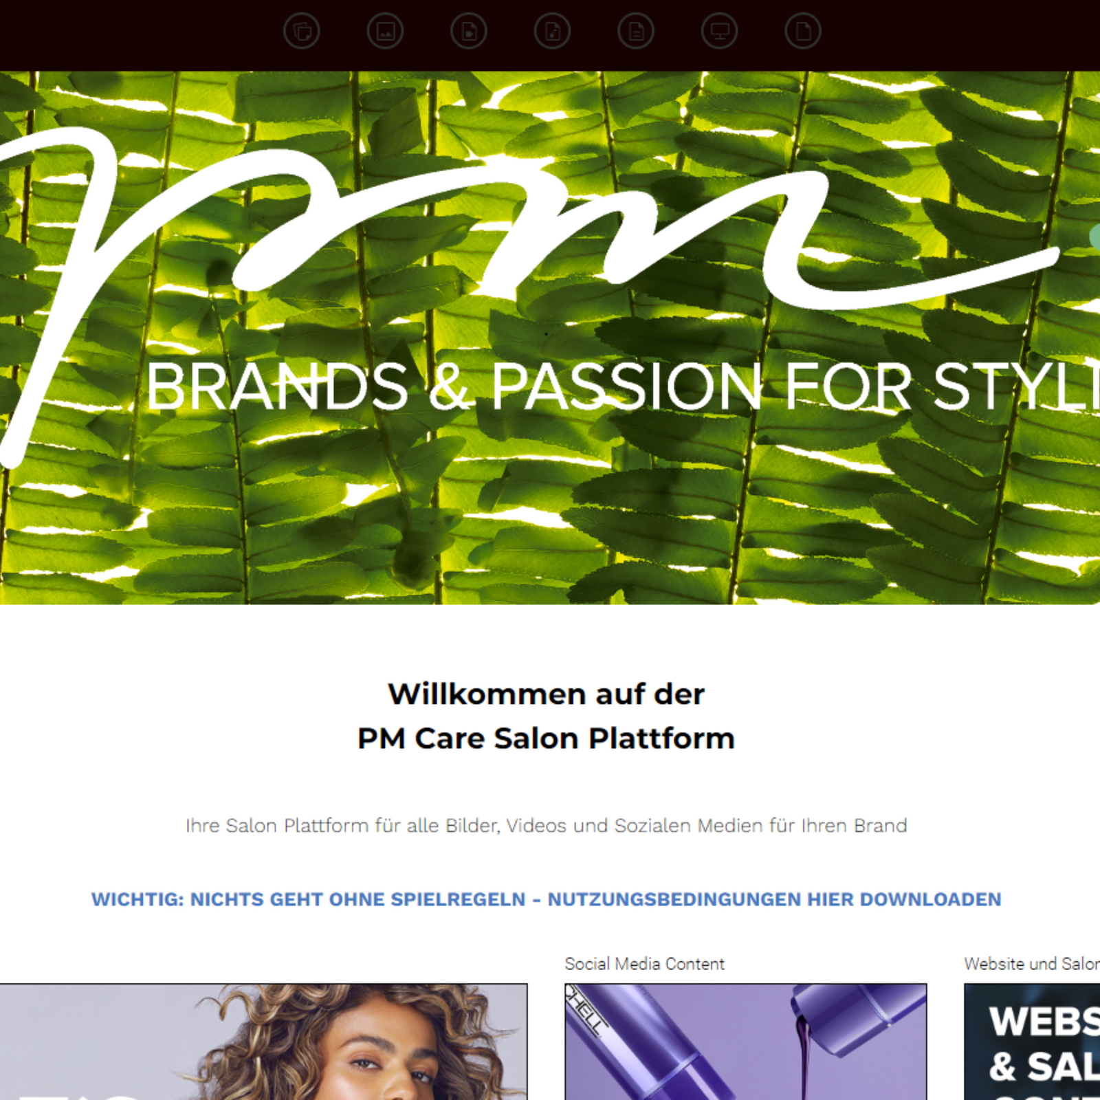Click the all-files stacked pages icon
This screenshot has height=1100, width=1100.
tap(302, 31)
